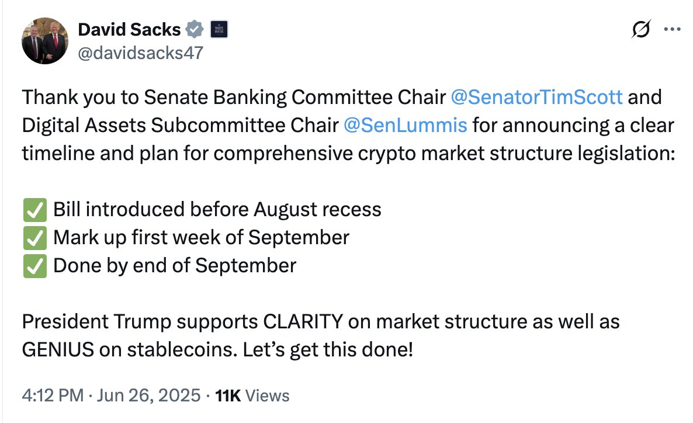Click the green checkmark beside 'Mark up'

tap(34, 238)
